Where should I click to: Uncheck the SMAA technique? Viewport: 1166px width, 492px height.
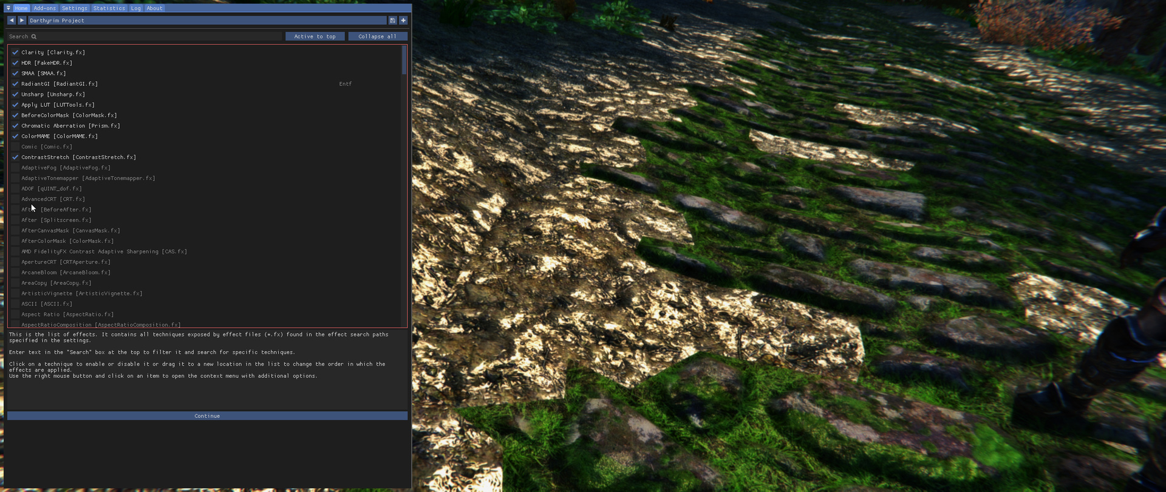coord(15,73)
